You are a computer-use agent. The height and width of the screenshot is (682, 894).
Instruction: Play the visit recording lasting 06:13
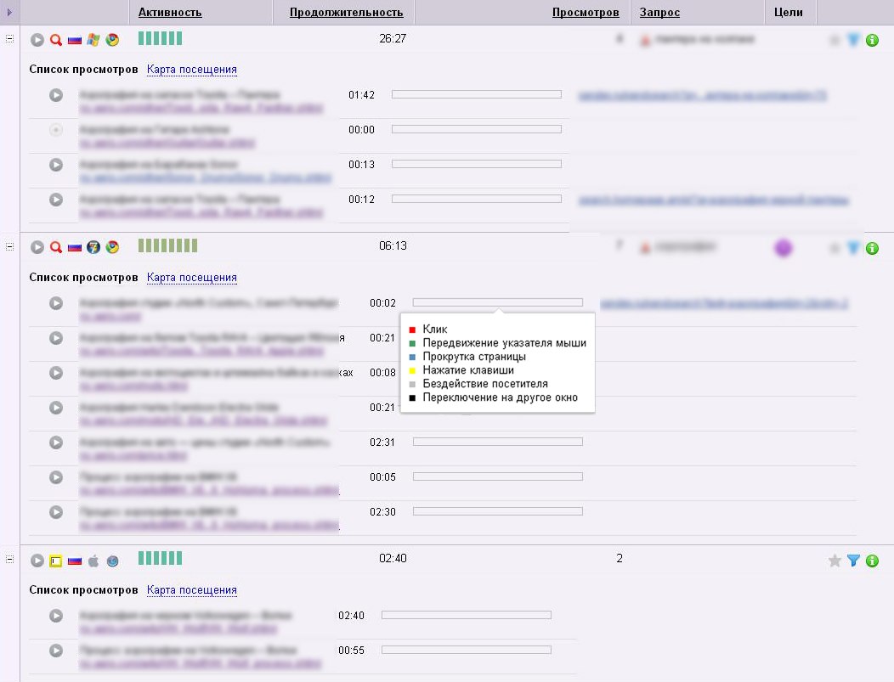[37, 247]
